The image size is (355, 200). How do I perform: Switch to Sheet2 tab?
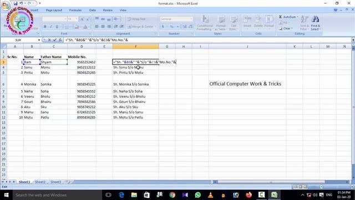[40, 182]
